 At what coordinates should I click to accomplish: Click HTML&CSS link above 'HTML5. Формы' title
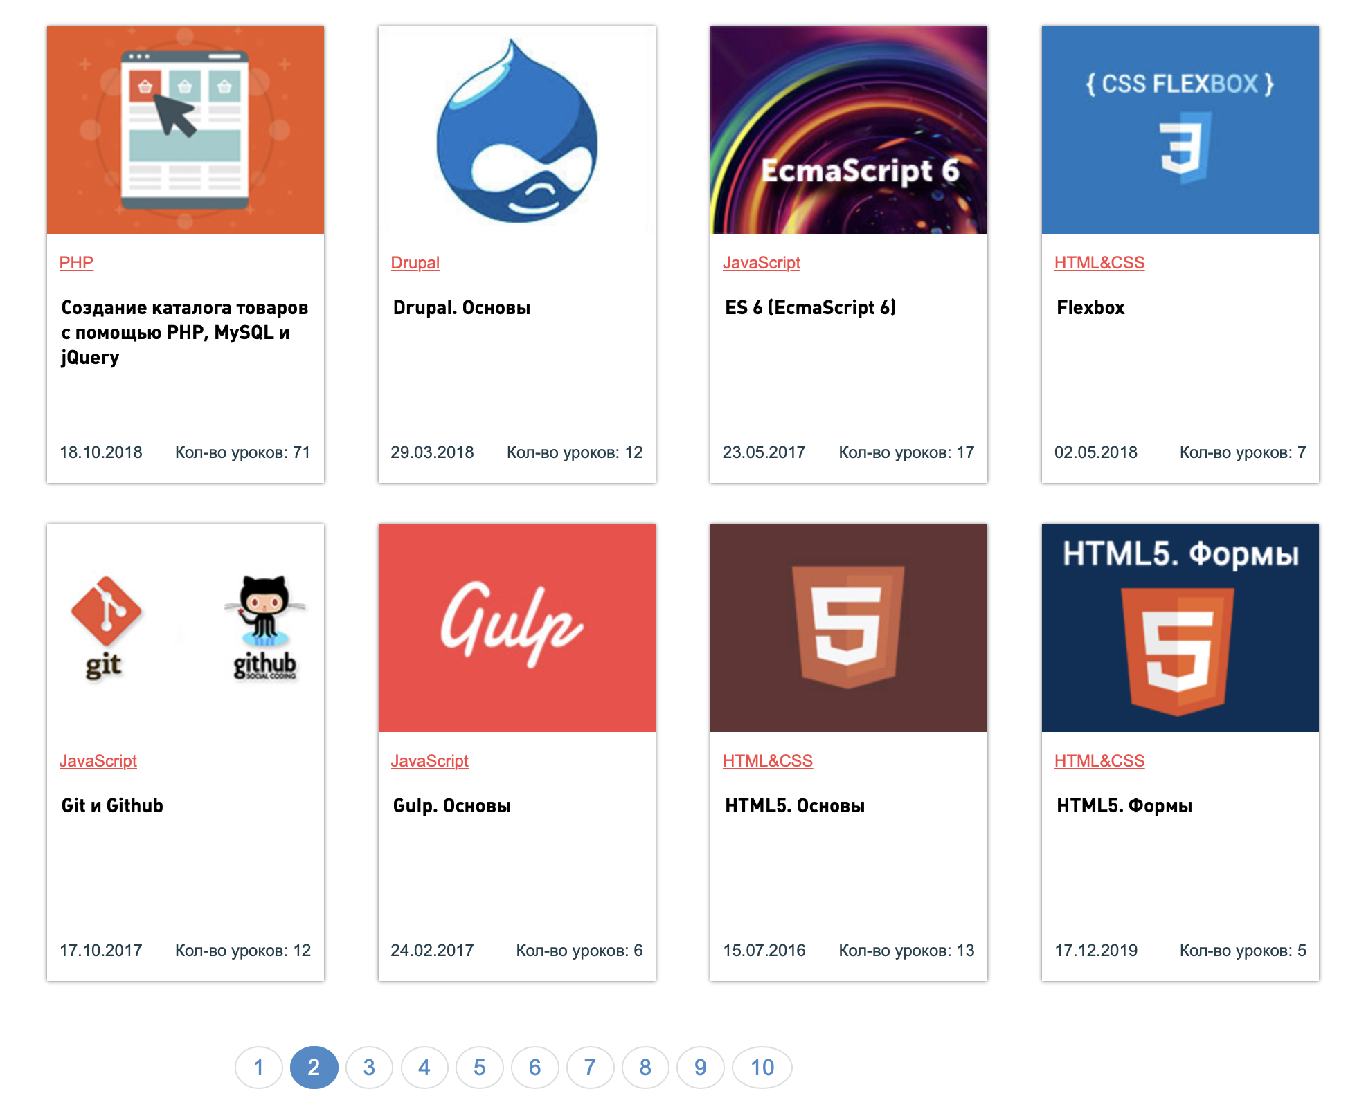(1099, 761)
